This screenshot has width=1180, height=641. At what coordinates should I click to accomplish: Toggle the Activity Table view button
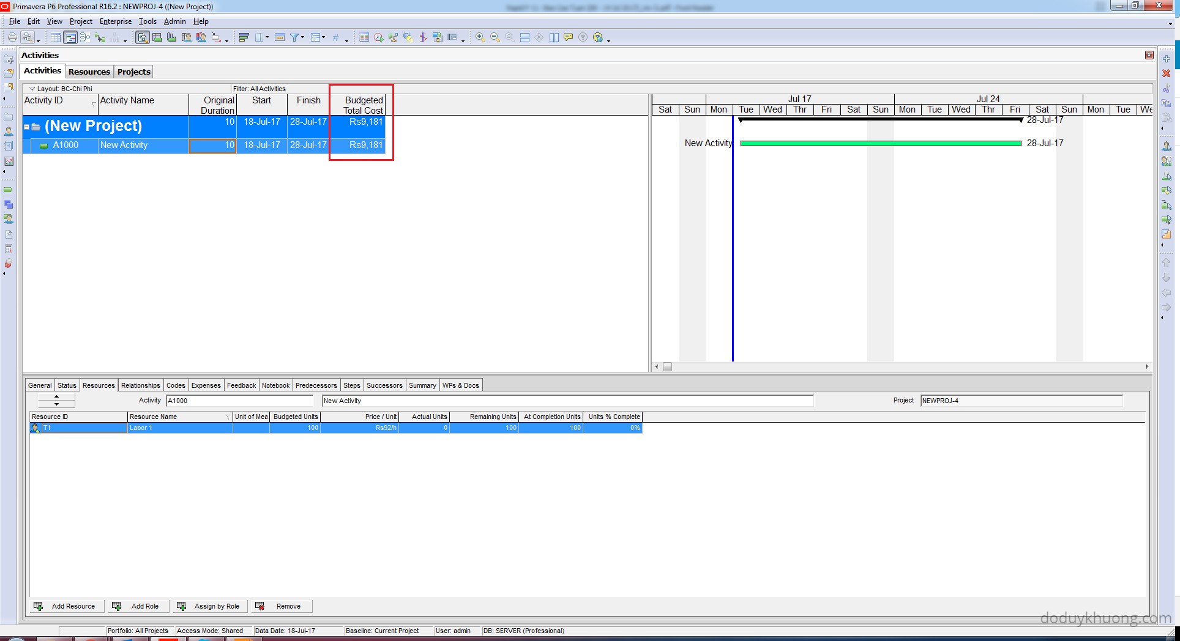tap(56, 38)
